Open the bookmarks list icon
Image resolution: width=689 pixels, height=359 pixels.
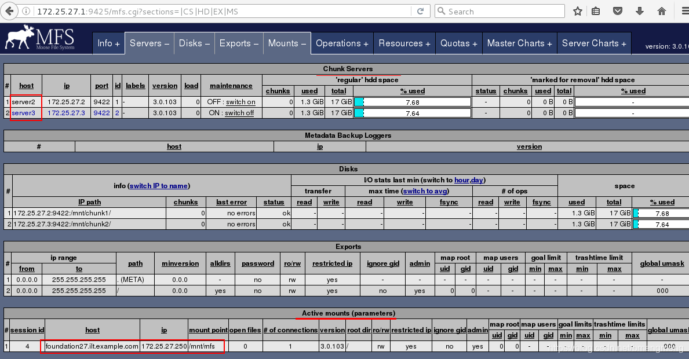tap(596, 12)
